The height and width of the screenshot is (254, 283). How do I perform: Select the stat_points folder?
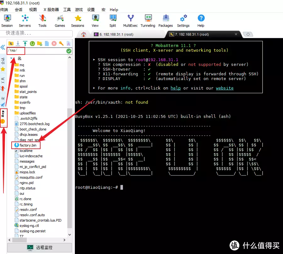tap(25, 92)
